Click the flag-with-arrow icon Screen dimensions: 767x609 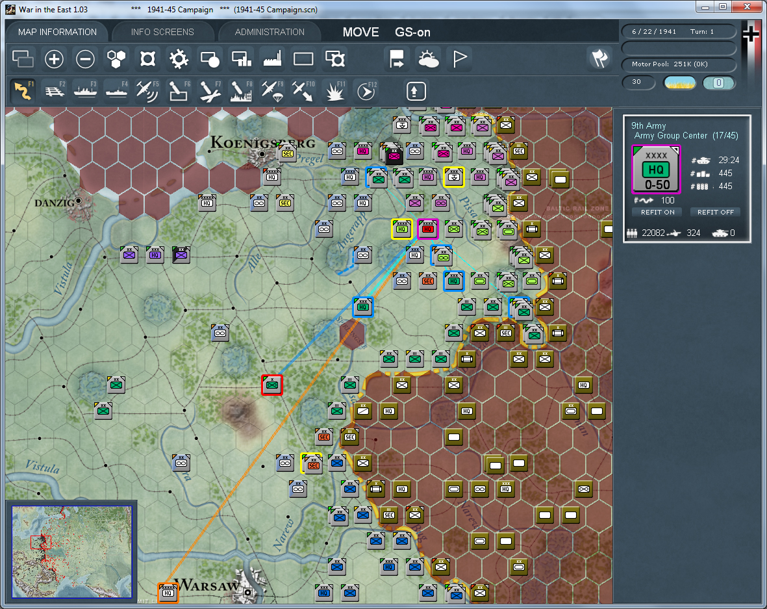[x=396, y=59]
